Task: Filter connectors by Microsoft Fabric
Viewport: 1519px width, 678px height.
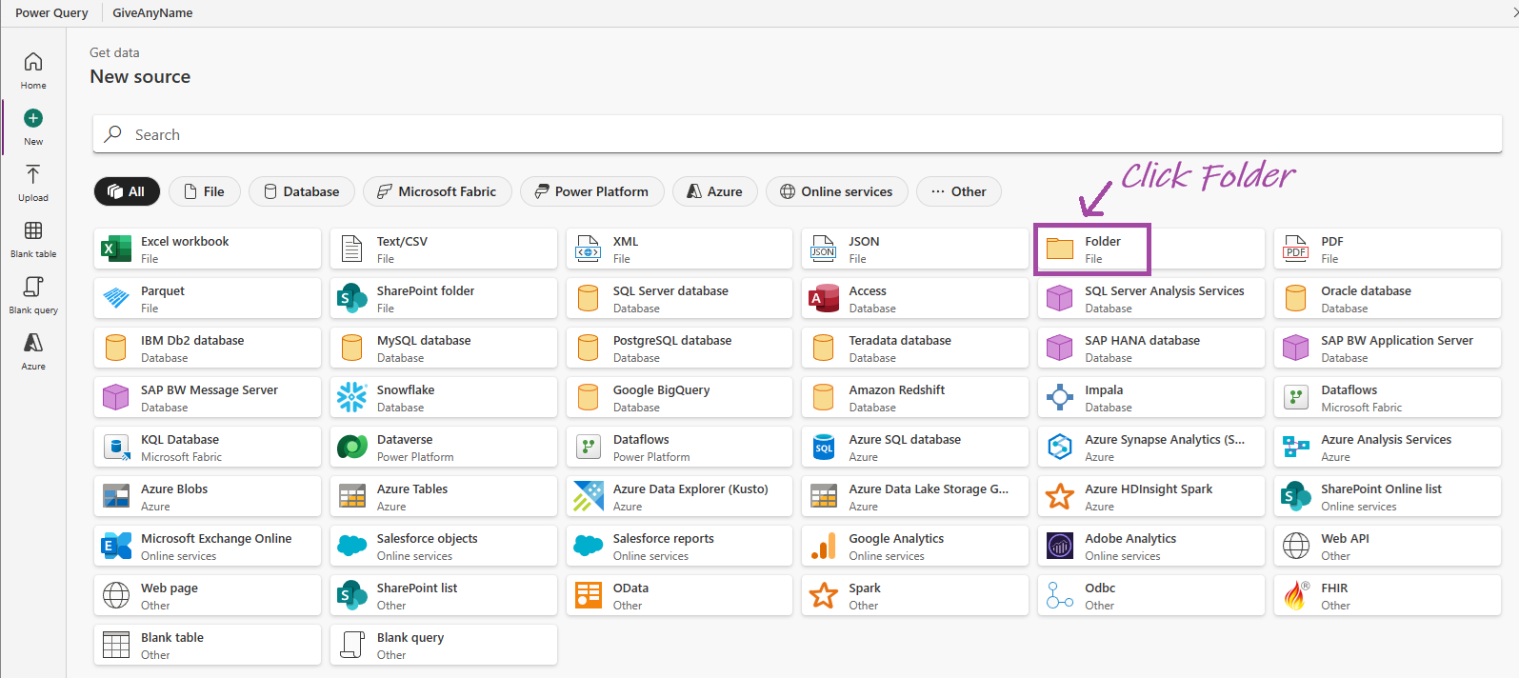Action: [437, 191]
